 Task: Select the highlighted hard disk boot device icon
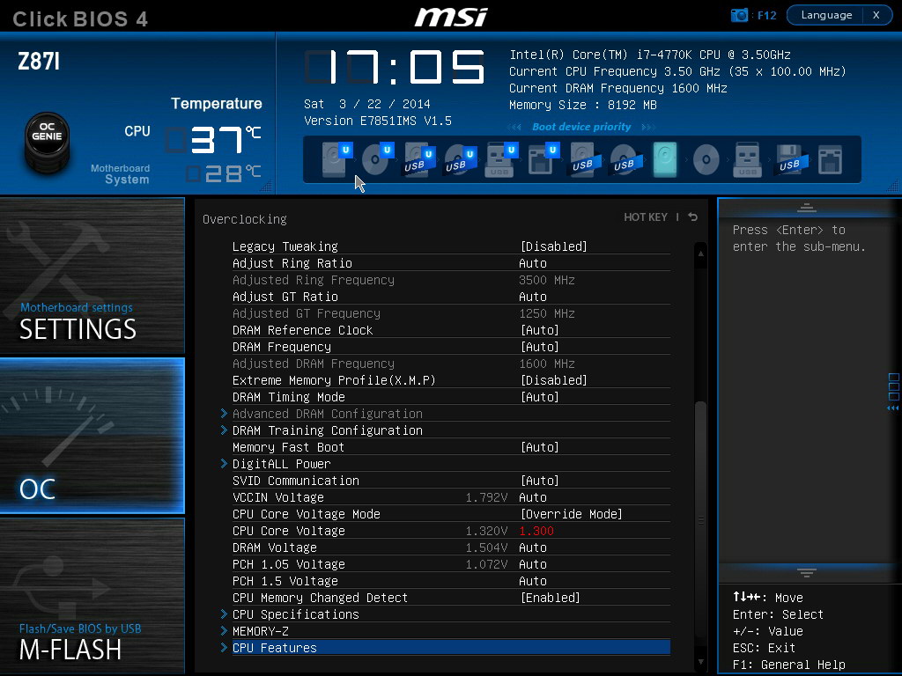point(665,158)
